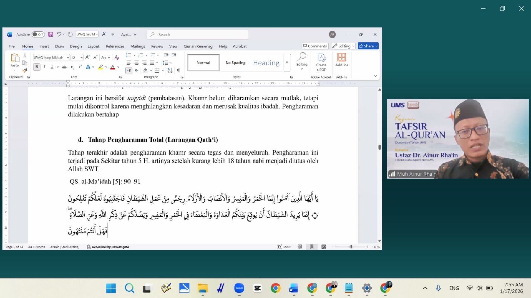Open Change Case dropdown
The height and width of the screenshot is (298, 531).
pos(105,58)
